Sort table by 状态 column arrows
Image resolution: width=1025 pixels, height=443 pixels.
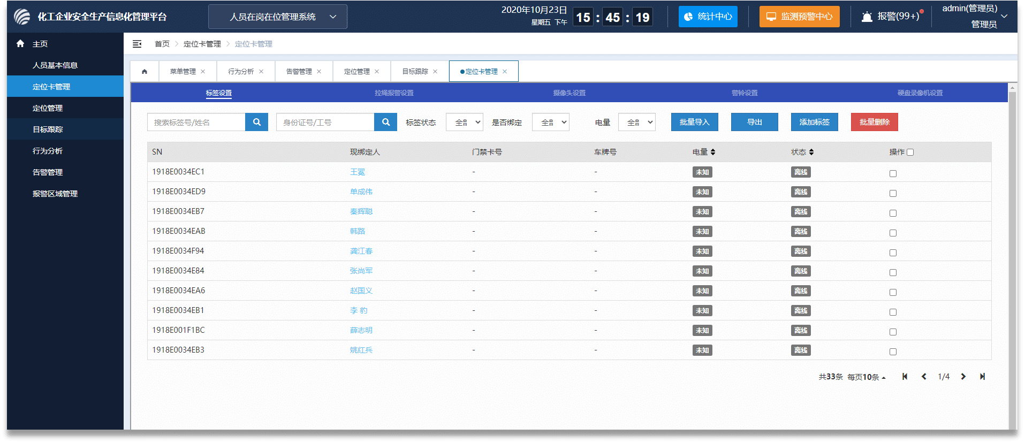coord(811,152)
